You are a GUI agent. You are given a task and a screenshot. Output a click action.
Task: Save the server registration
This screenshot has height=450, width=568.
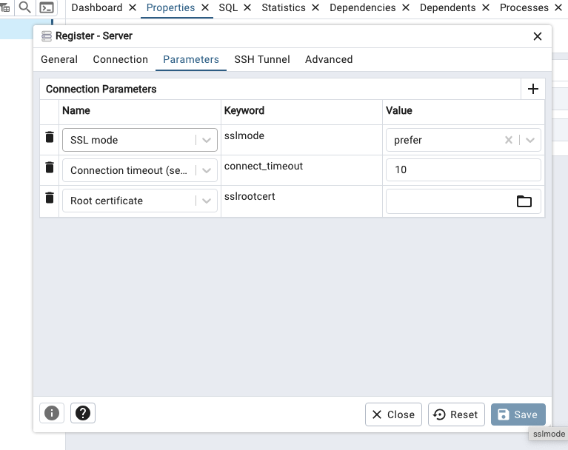518,414
